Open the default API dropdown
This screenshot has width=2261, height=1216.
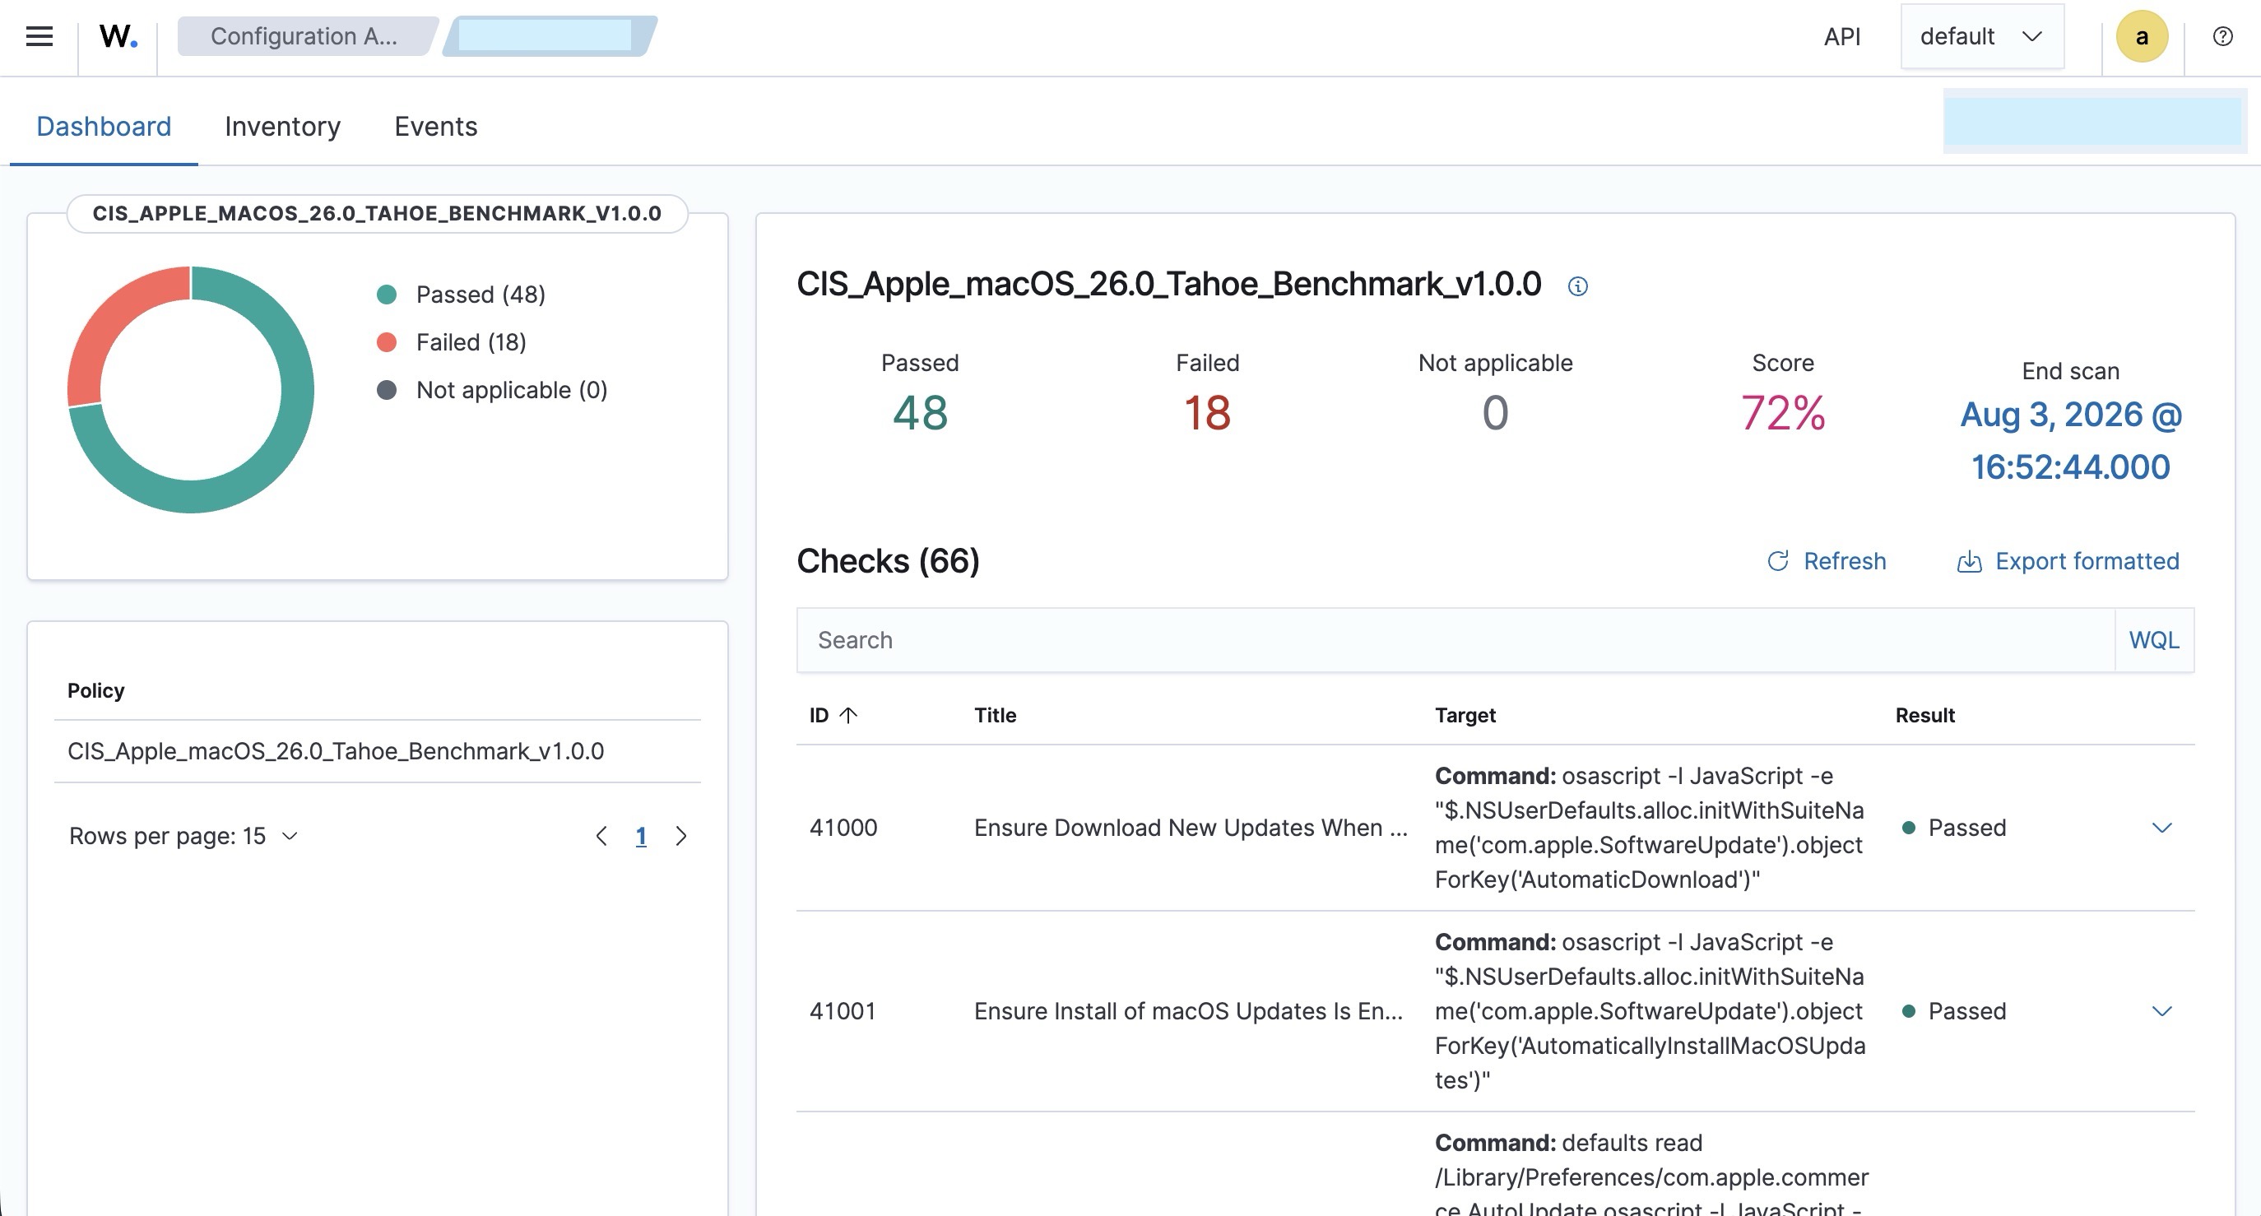tap(1982, 36)
